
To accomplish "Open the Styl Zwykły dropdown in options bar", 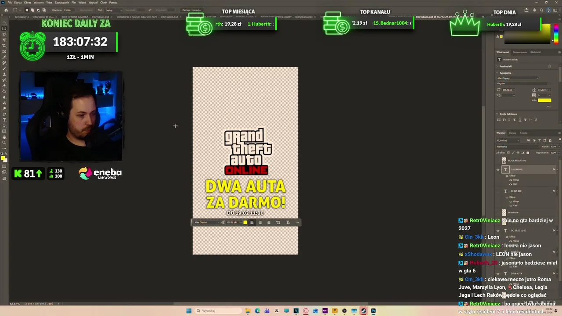I will click(113, 10).
